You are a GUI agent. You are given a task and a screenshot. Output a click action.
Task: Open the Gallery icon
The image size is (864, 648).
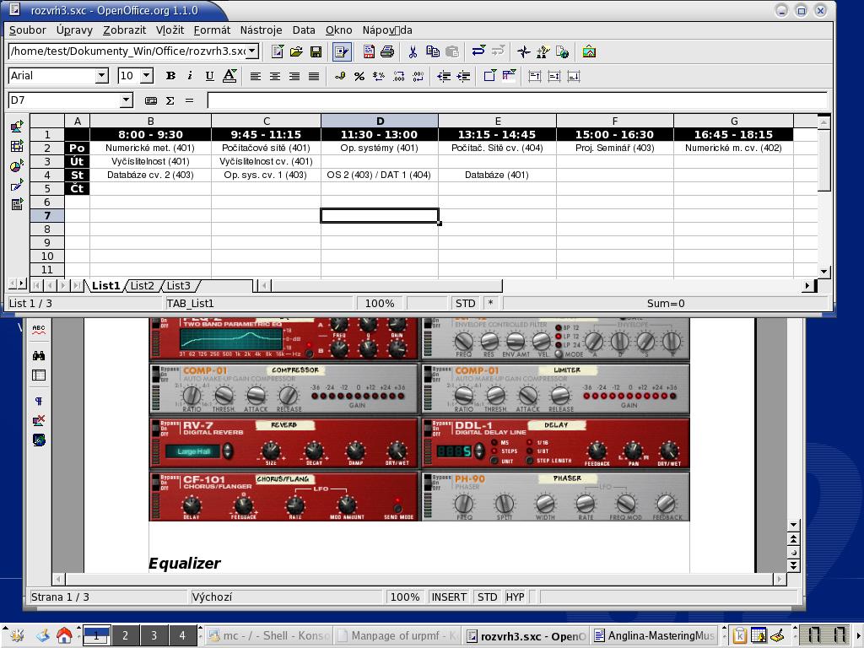589,51
